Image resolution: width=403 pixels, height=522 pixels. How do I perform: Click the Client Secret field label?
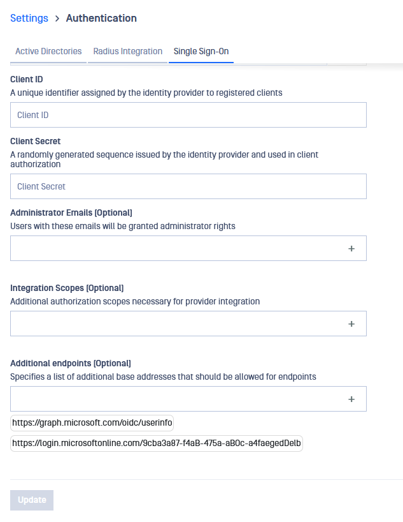click(x=36, y=141)
